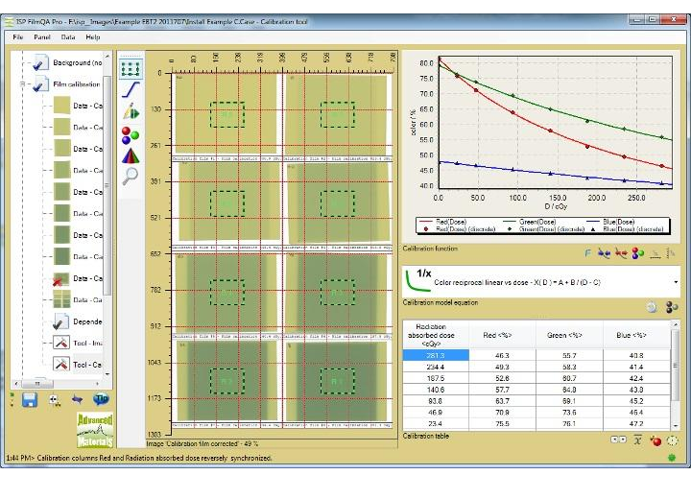The height and width of the screenshot is (499, 691).
Task: Click the tree horizontal scroll right arrow
Action: coord(98,384)
